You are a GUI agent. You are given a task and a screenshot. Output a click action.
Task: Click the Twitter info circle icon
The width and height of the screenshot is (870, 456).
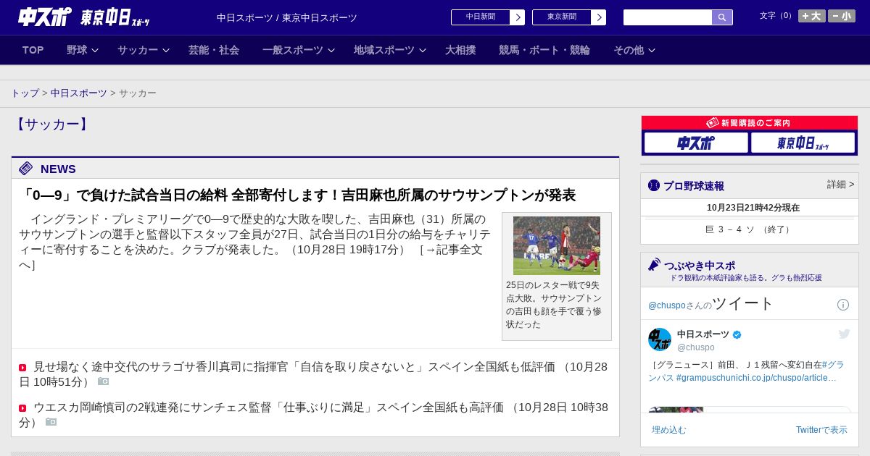[x=843, y=305]
